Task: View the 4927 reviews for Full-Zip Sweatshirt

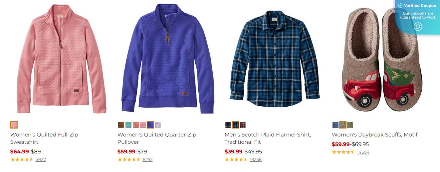Action: pos(41,159)
